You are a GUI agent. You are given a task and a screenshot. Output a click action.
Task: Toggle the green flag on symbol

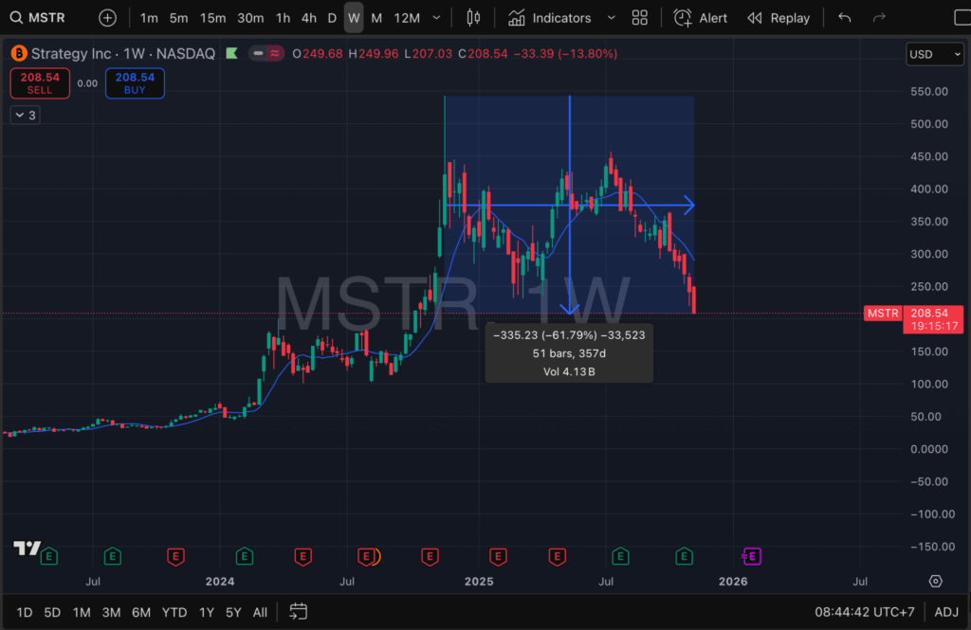pos(231,54)
